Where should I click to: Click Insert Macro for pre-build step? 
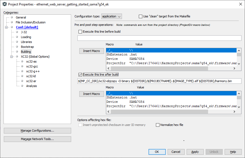click(x=92, y=51)
